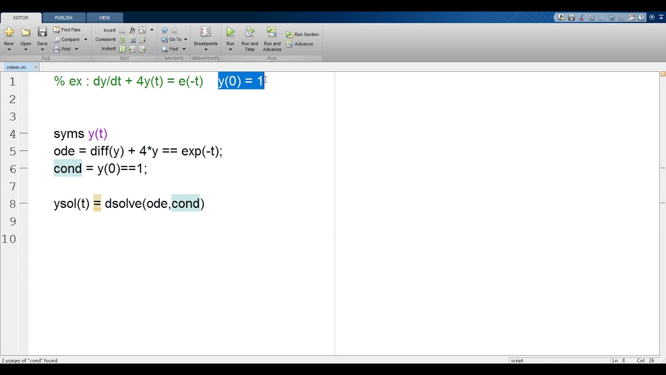The width and height of the screenshot is (666, 375).
Task: Expand the Go To dropdown
Action: click(x=185, y=40)
